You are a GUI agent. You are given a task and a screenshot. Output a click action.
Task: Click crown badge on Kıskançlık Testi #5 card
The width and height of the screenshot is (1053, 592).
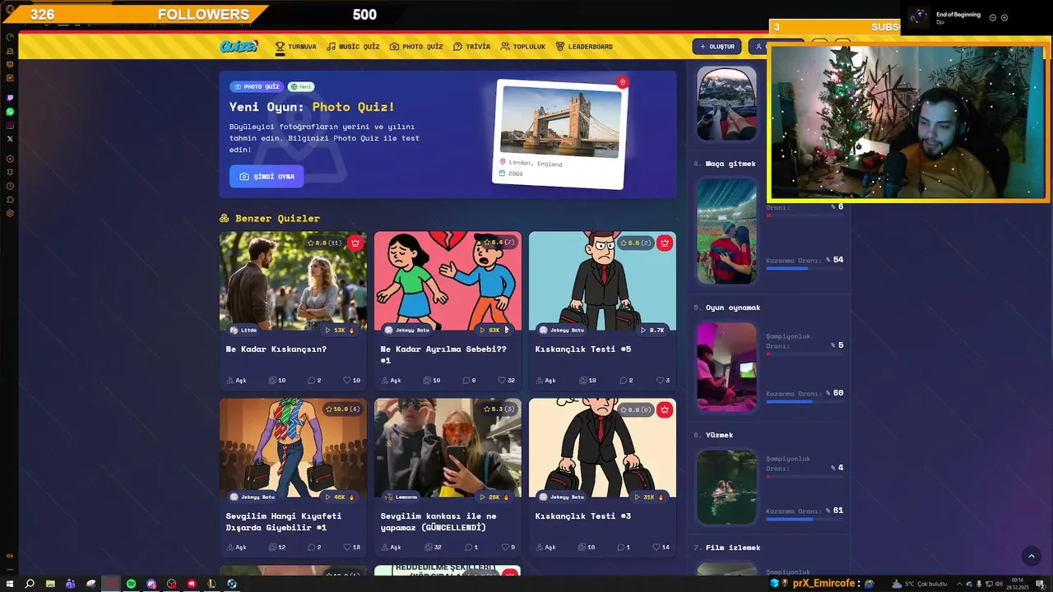click(x=664, y=243)
